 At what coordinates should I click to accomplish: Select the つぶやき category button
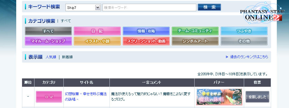(x=244, y=31)
